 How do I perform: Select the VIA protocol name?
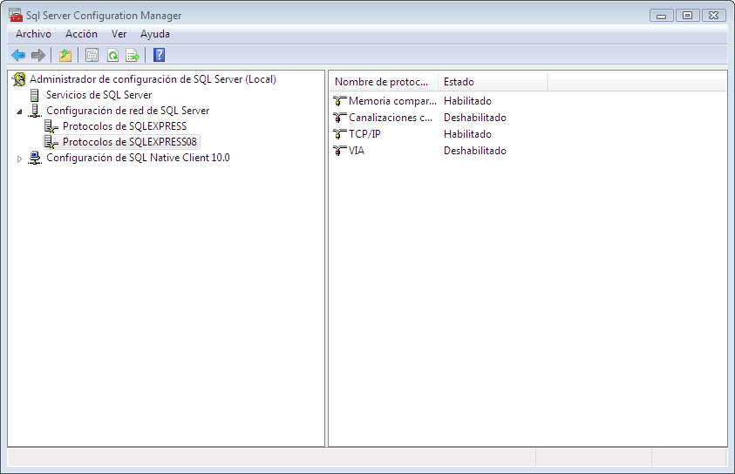coord(357,151)
